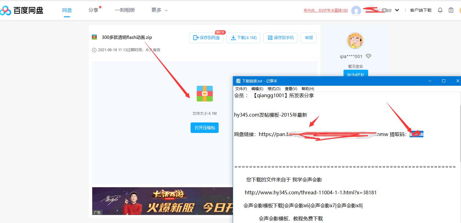The height and width of the screenshot is (223, 461).
Task: Expand the account dropdown chevron
Action: click(397, 10)
